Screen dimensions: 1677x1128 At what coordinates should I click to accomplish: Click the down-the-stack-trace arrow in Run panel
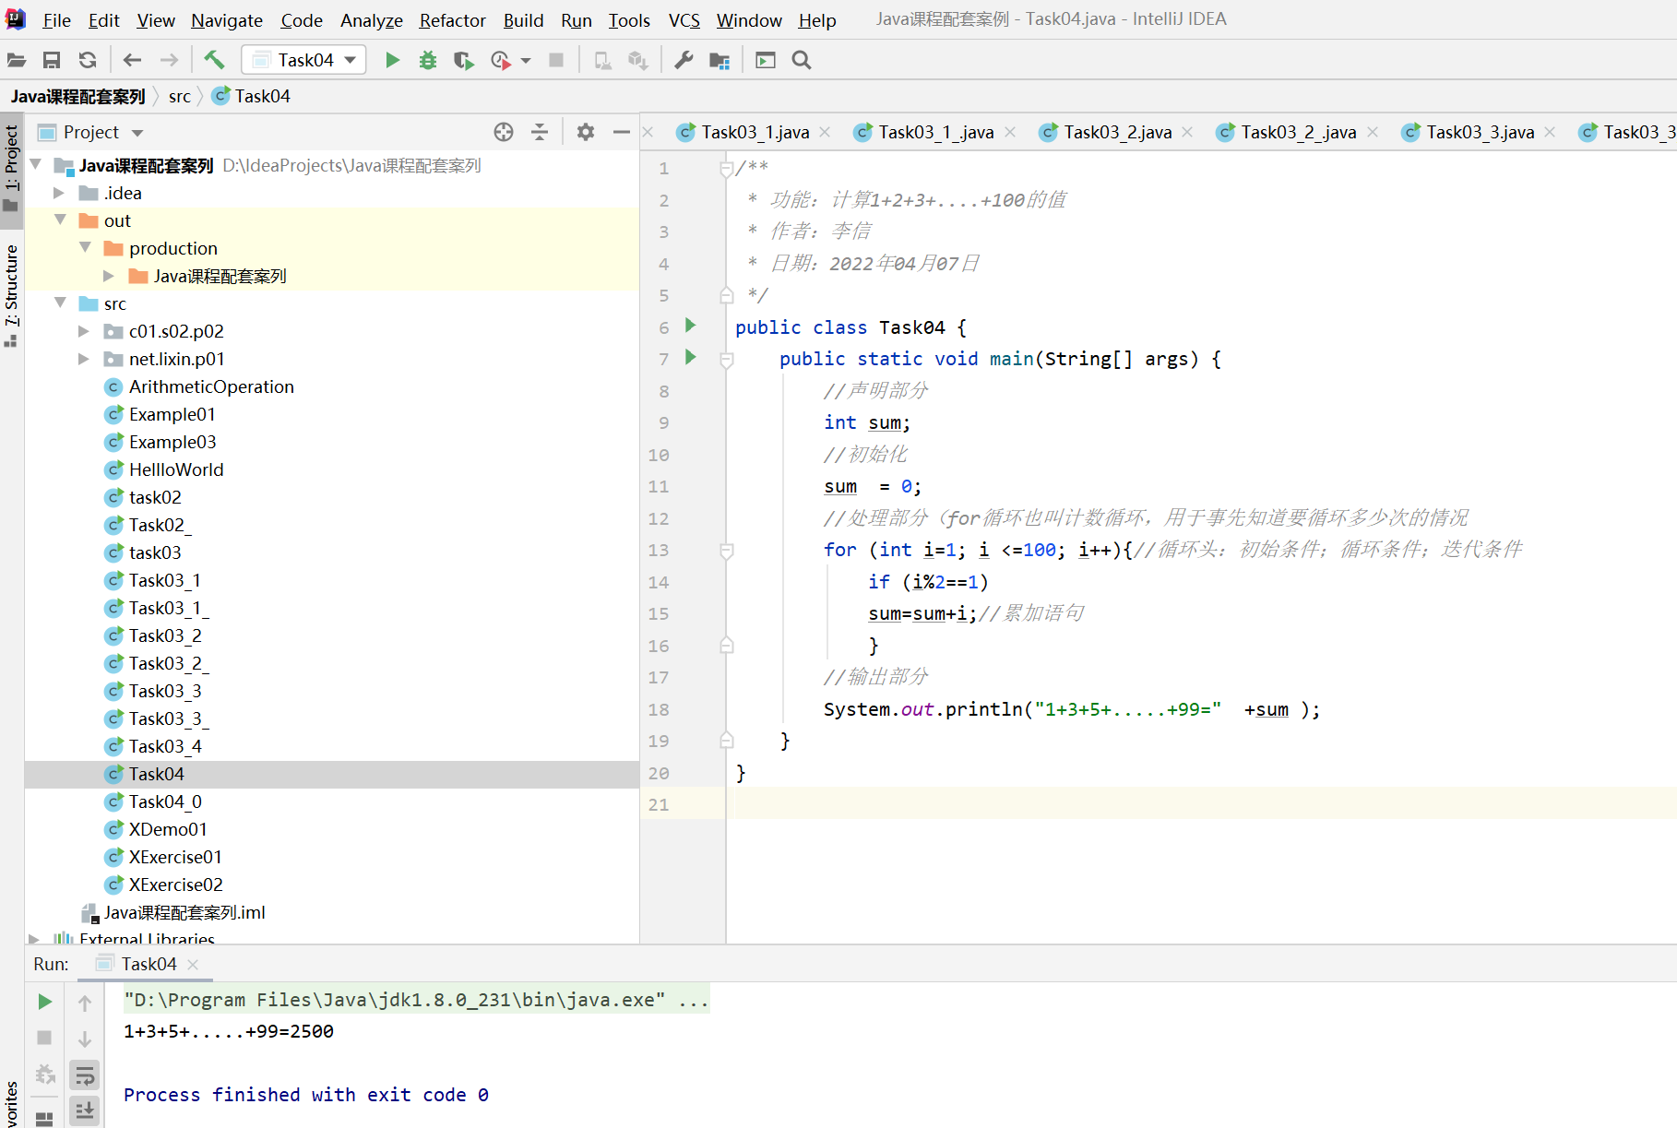[84, 1039]
